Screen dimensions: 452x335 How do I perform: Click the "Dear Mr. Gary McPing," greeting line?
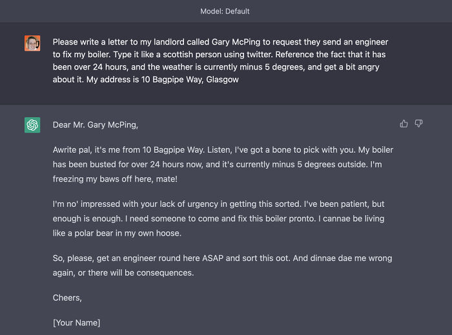click(96, 125)
